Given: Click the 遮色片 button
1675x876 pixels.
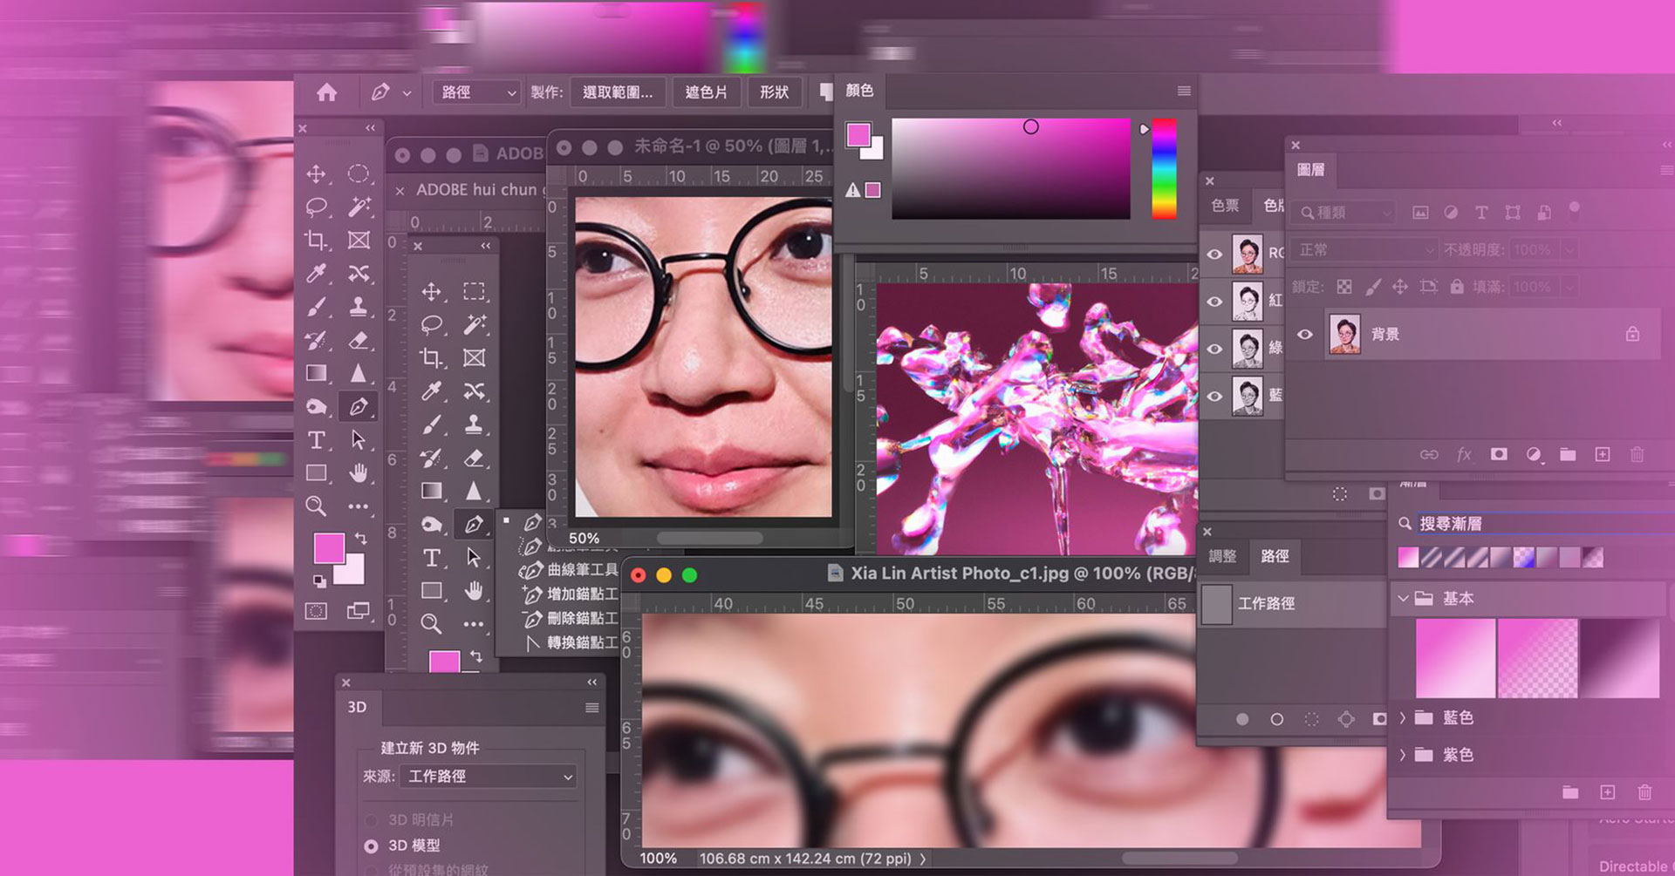Looking at the screenshot, I should (x=706, y=92).
